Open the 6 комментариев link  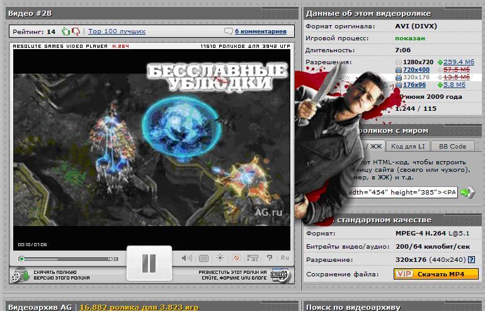[x=260, y=31]
